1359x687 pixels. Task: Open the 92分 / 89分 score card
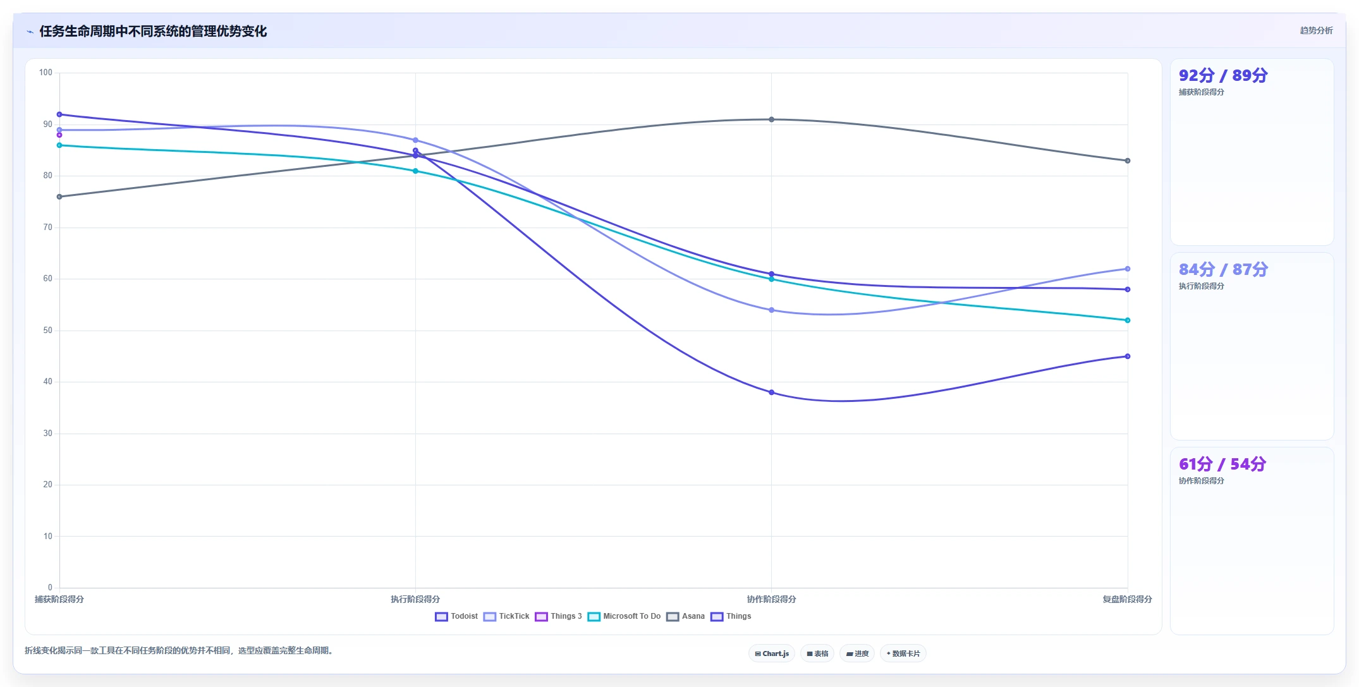[1252, 152]
